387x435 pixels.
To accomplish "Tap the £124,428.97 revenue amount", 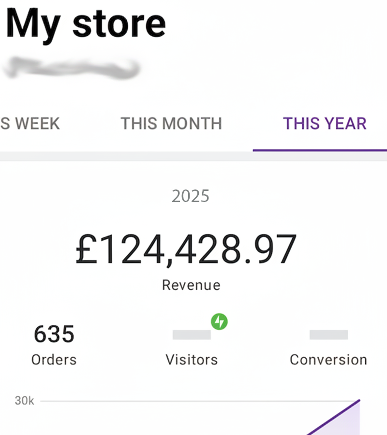I will pyautogui.click(x=186, y=249).
